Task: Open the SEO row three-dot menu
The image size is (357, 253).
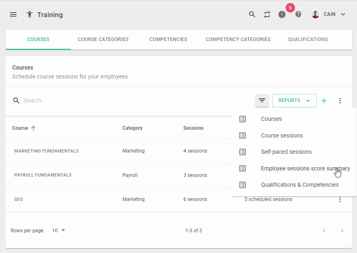Action: coord(340,199)
